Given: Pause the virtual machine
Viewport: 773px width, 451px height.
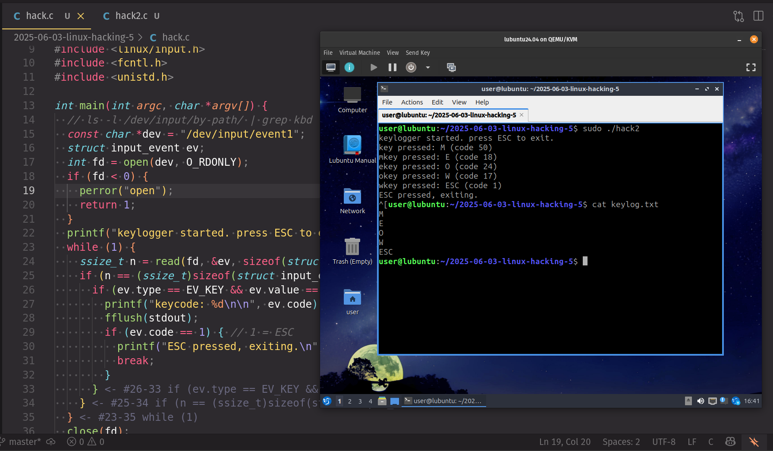Looking at the screenshot, I should point(392,67).
